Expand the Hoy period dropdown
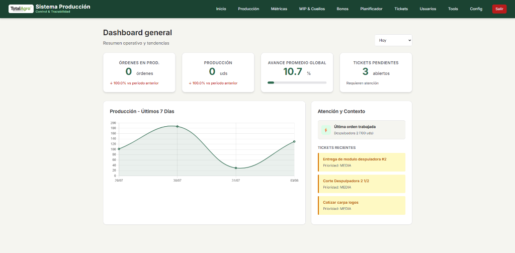This screenshot has height=253, width=515. [x=393, y=40]
